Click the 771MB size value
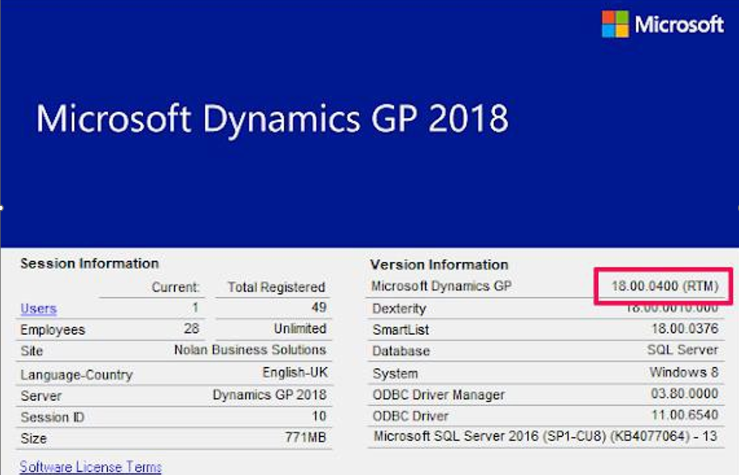The width and height of the screenshot is (739, 475). click(x=305, y=438)
